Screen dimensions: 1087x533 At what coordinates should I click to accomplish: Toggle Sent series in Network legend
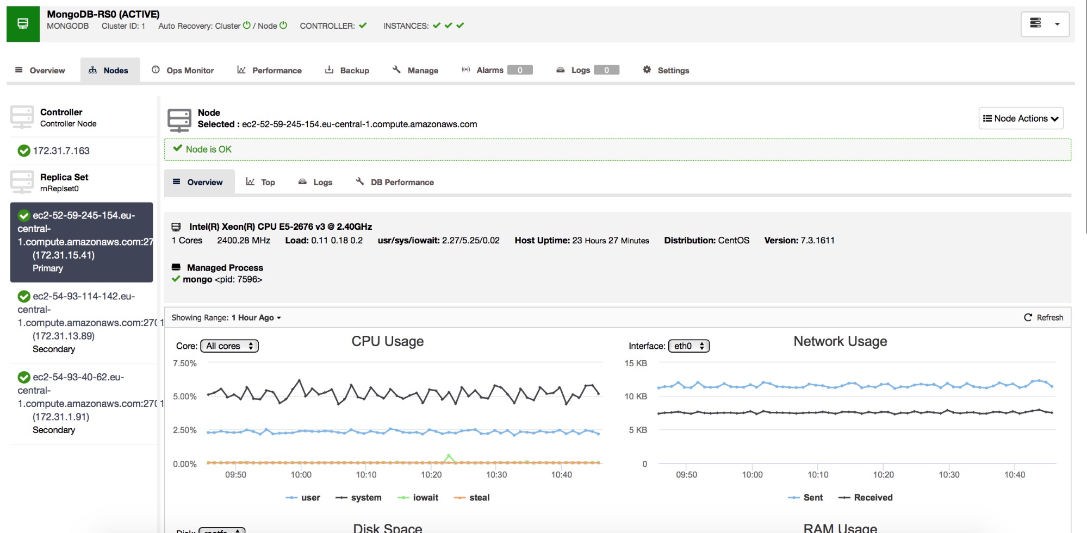coord(805,497)
